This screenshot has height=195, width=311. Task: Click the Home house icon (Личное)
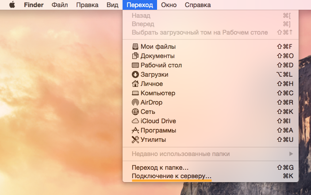click(x=135, y=84)
